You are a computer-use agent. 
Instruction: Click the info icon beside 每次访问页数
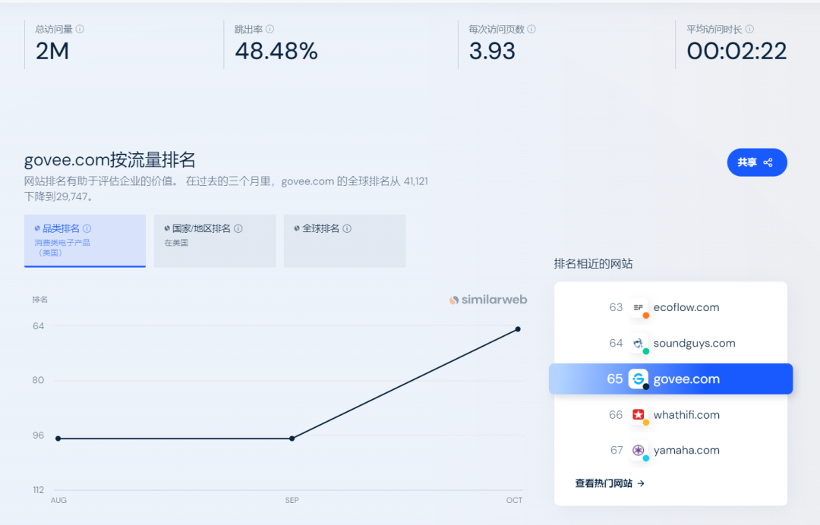(x=532, y=27)
